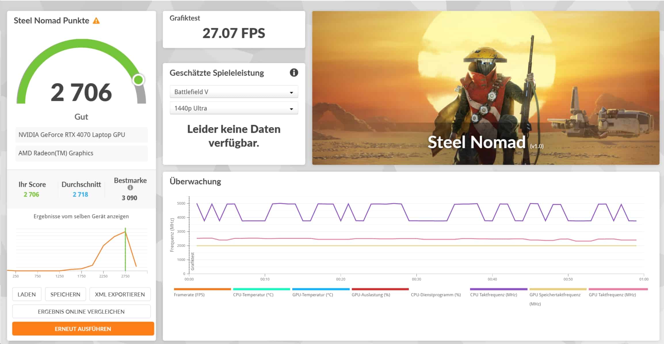The image size is (664, 344).
Task: Open the Battlefield V game dropdown
Action: coord(234,92)
